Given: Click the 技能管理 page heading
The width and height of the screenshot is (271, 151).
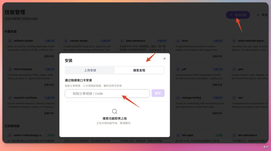Looking at the screenshot, I should click(x=15, y=12).
